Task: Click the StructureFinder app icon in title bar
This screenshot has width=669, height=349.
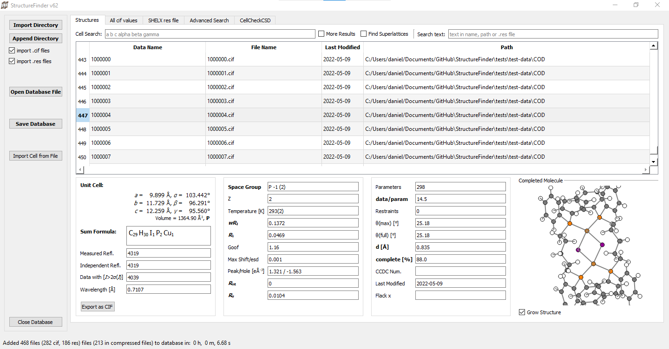Action: click(5, 5)
